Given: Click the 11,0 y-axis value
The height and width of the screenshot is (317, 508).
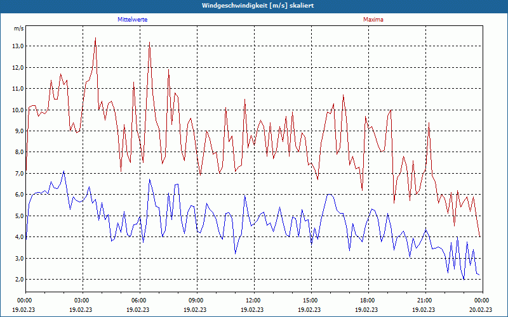Looking at the screenshot, I should [18, 89].
